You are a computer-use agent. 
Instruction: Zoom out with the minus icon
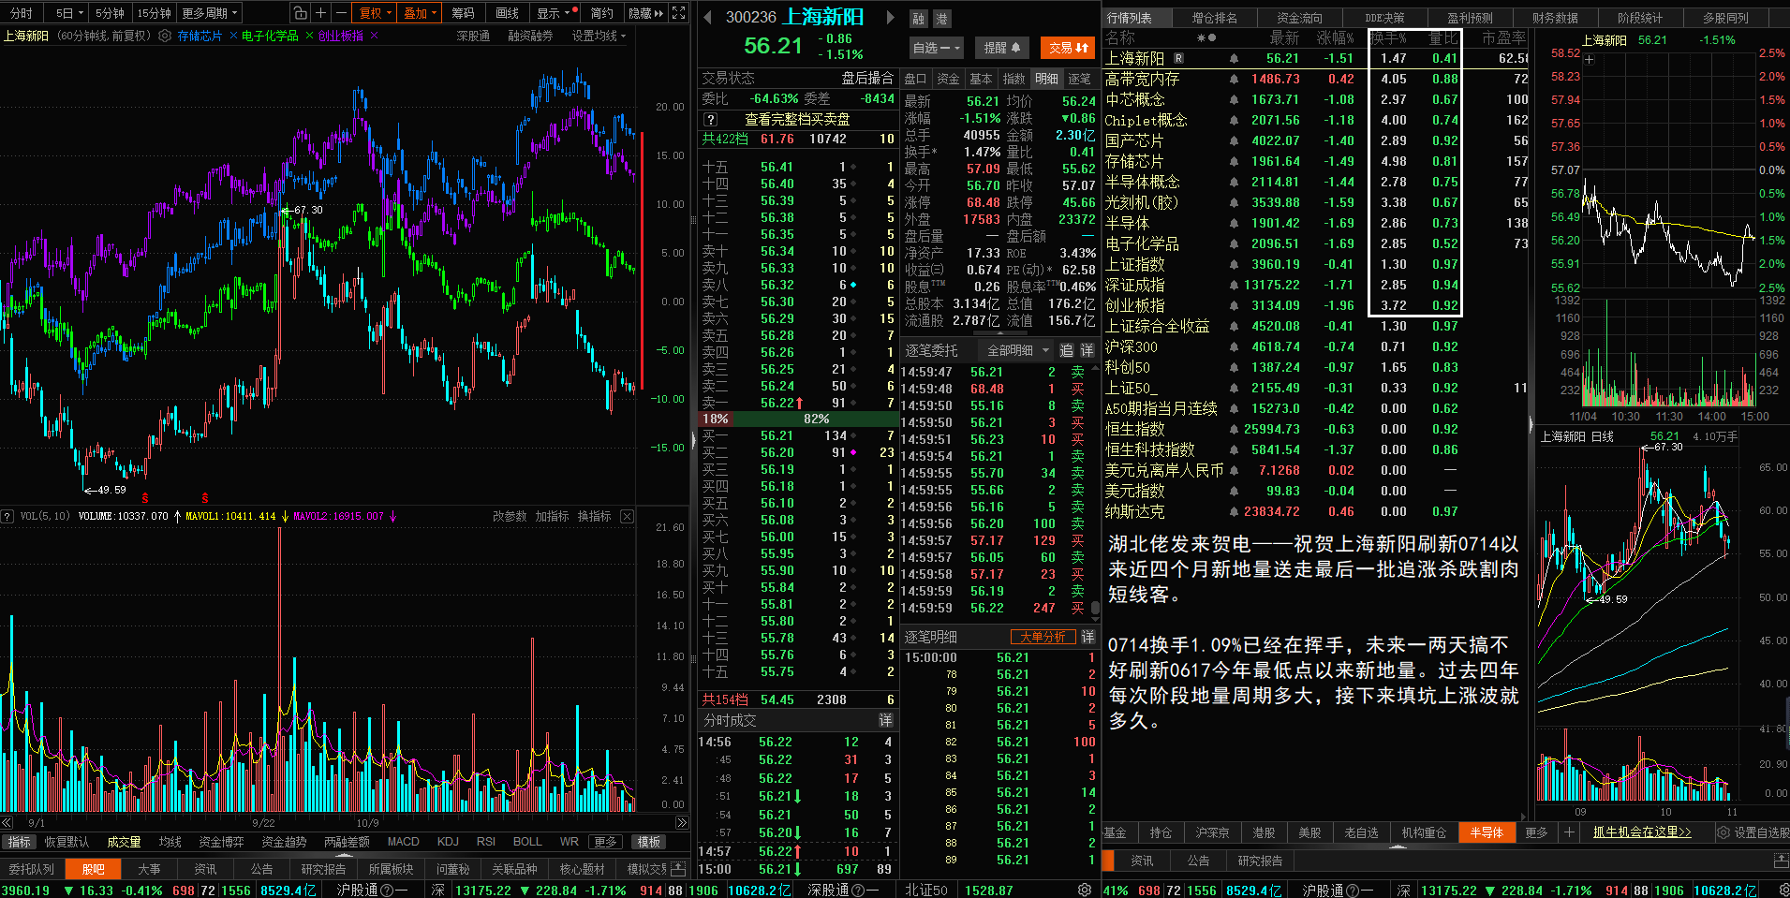click(341, 13)
